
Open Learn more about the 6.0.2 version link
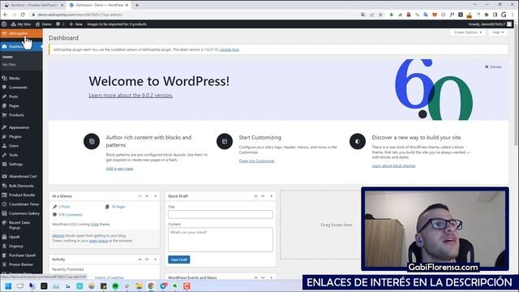[x=131, y=96]
